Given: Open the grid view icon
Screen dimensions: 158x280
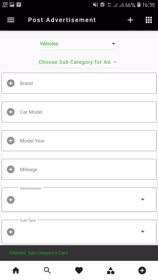Looking at the screenshot, I should (x=149, y=20).
